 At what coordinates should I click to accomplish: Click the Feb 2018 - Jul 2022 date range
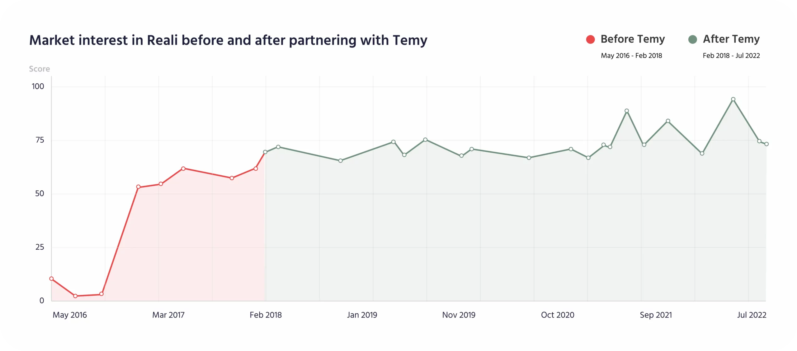click(x=731, y=56)
